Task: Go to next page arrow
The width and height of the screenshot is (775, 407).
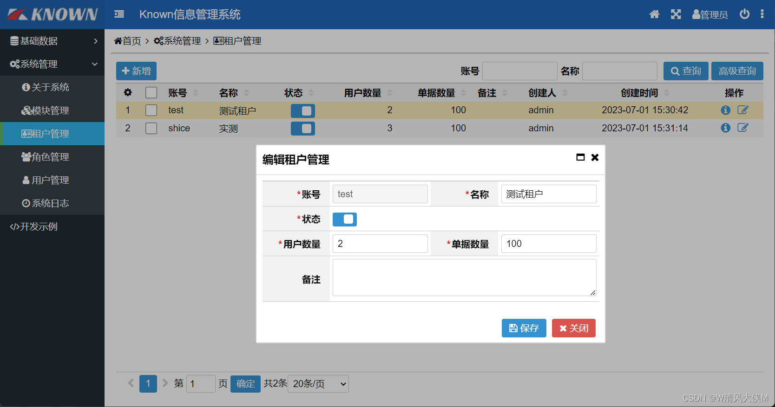Action: 165,383
